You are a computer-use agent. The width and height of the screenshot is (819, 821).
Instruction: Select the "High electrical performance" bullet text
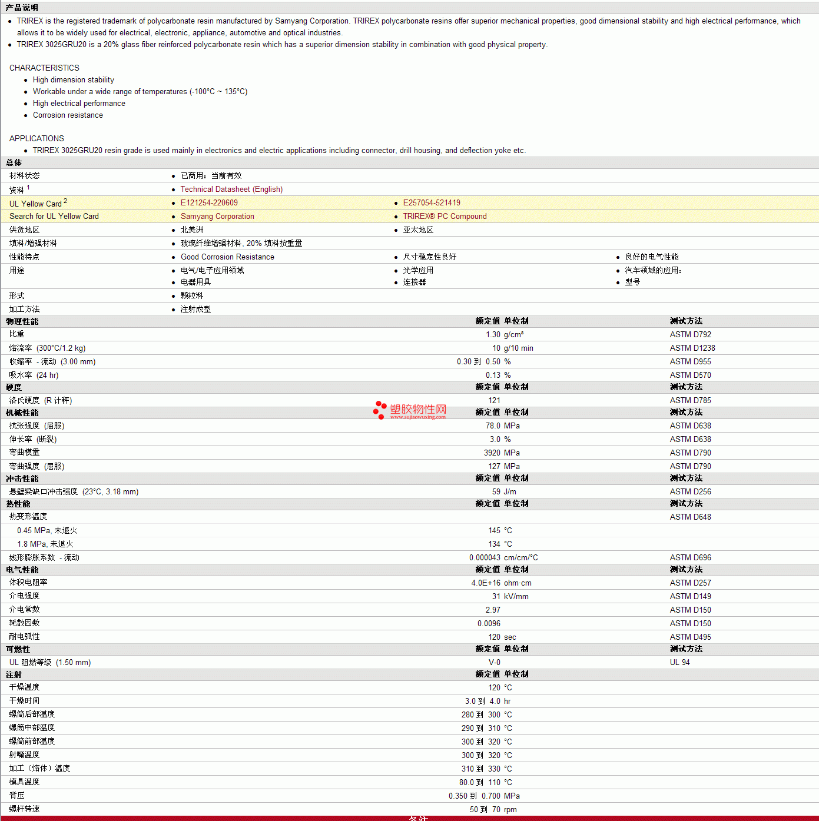click(x=79, y=104)
